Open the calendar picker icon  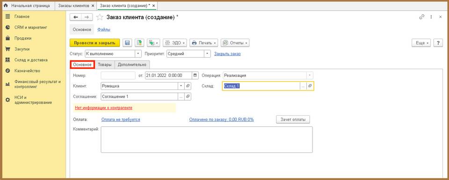[195, 76]
